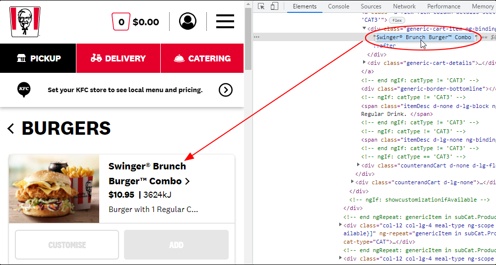Expand the first col-12 col-lg-4 meal-type div
Image resolution: width=496 pixels, height=265 pixels.
(x=340, y=225)
